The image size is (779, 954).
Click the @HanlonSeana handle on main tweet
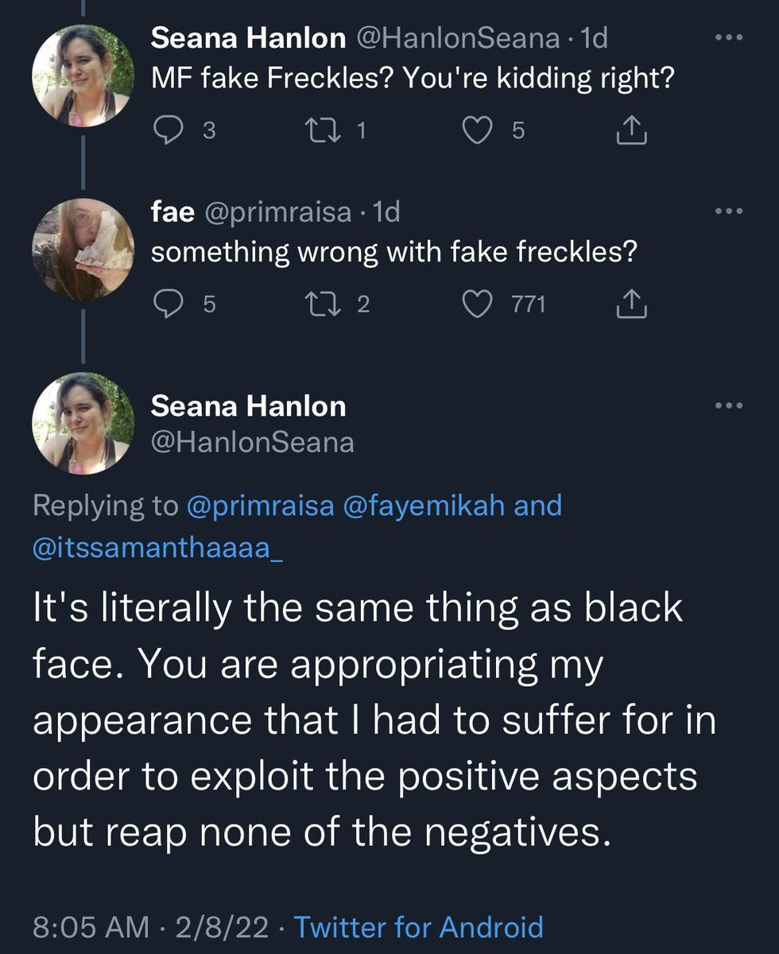pos(252,442)
